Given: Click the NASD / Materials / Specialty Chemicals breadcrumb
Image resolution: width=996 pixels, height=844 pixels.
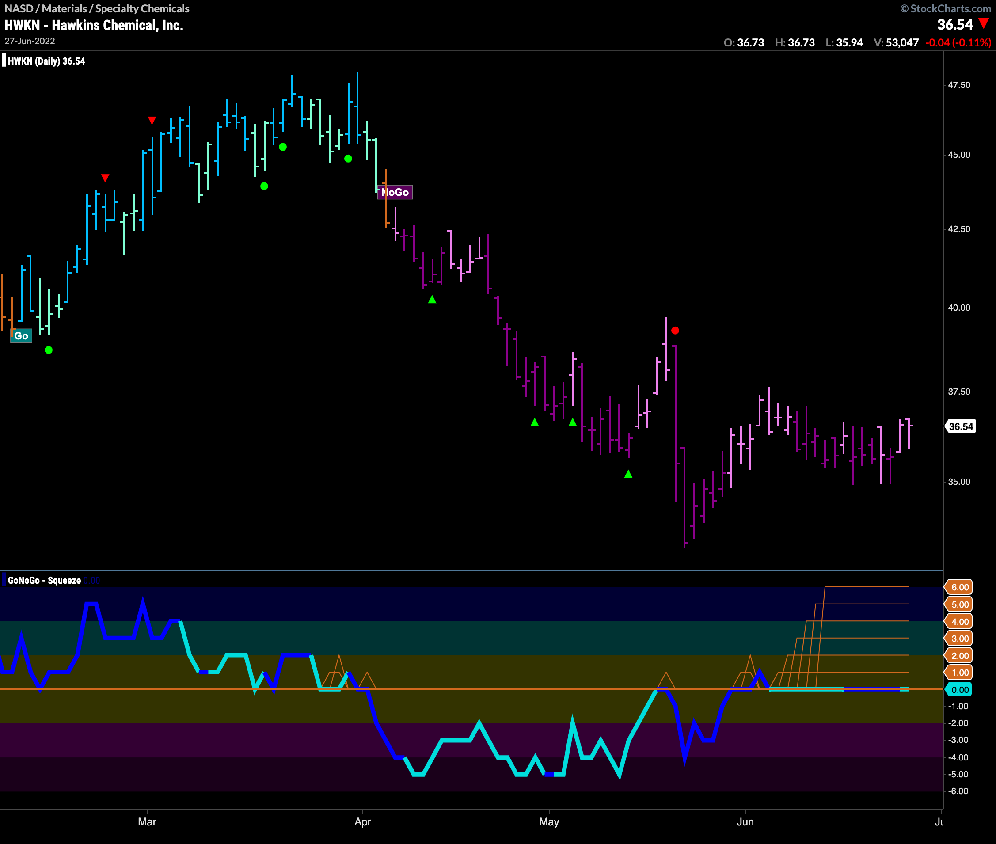Looking at the screenshot, I should 97,8.
